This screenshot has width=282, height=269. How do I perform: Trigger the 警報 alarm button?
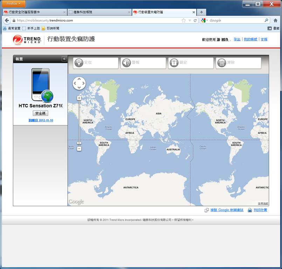pos(143,63)
